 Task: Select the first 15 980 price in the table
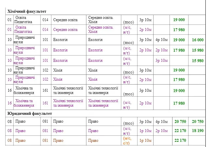198,50
